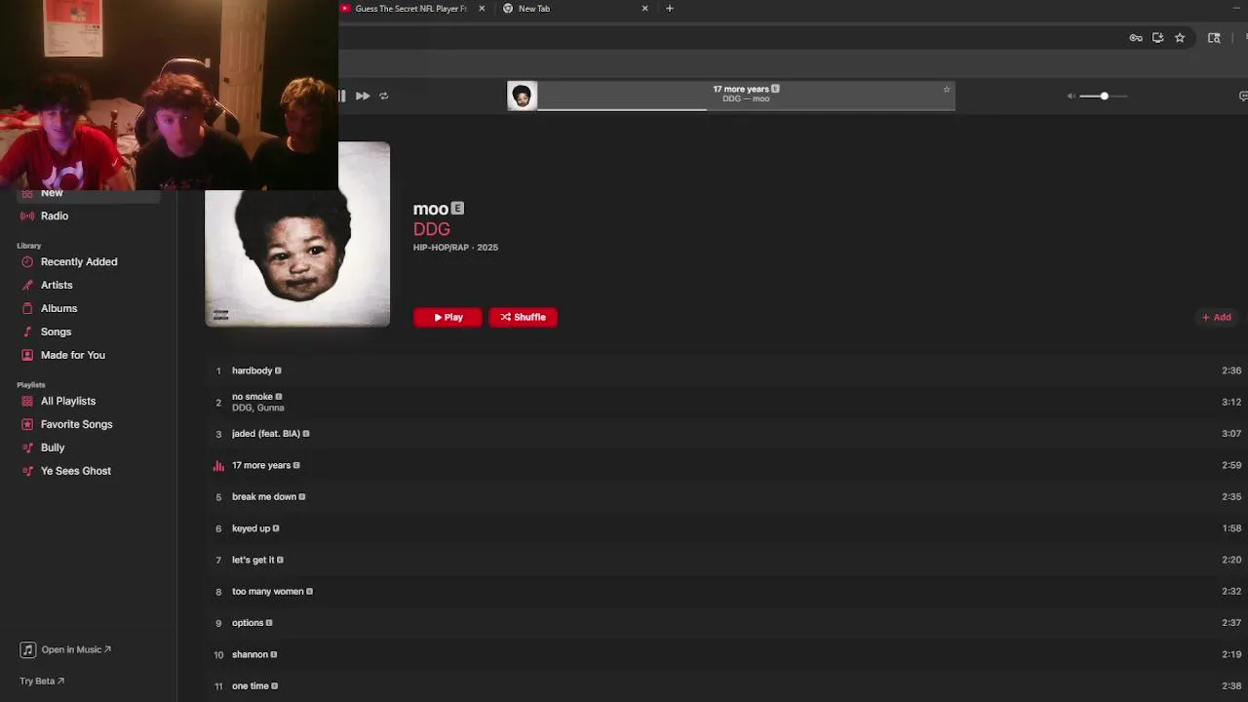The width and height of the screenshot is (1248, 702).
Task: Click the Recently Added clock icon
Action: (x=27, y=261)
